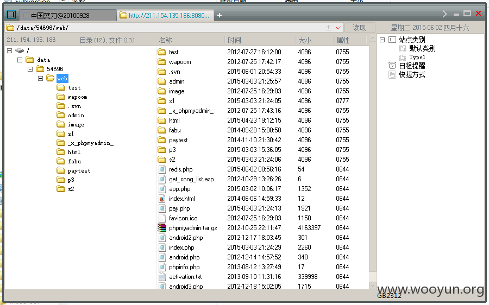This screenshot has width=489, height=305.
Task: Select the admin folder in the left tree
Action: pos(76,115)
